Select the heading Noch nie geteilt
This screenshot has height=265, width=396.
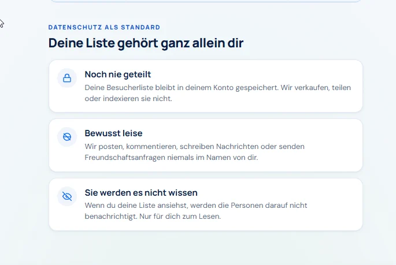(118, 74)
